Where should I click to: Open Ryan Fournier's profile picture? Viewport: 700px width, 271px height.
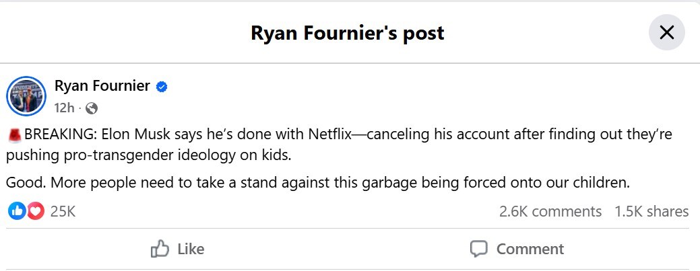click(26, 96)
